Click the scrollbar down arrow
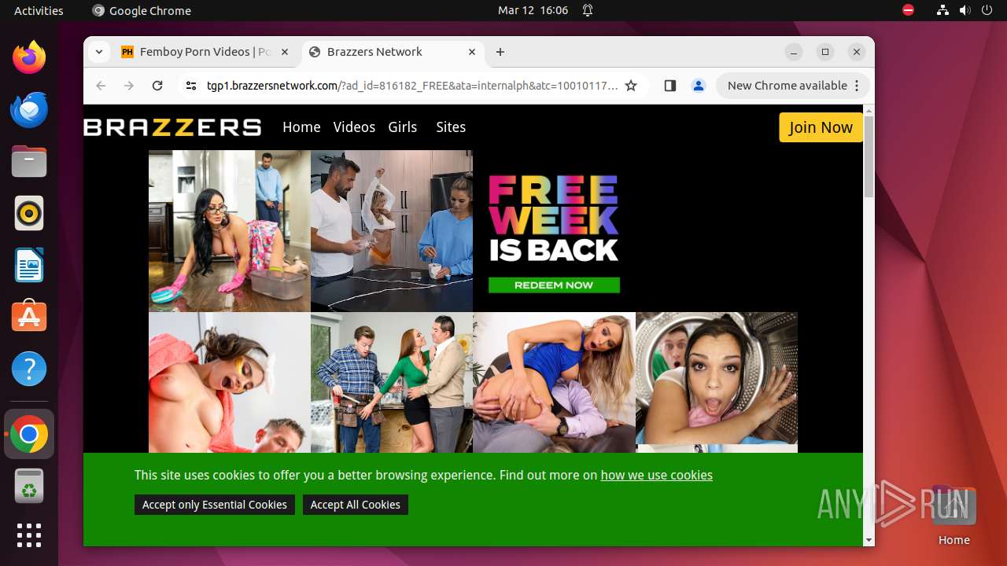This screenshot has width=1007, height=566. [x=869, y=540]
